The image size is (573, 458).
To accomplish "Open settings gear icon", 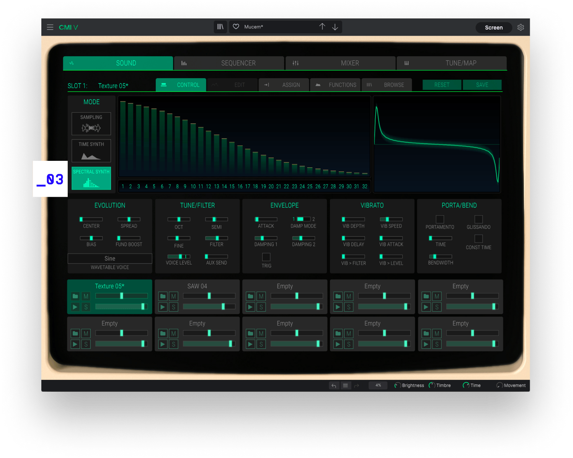I will tap(521, 27).
